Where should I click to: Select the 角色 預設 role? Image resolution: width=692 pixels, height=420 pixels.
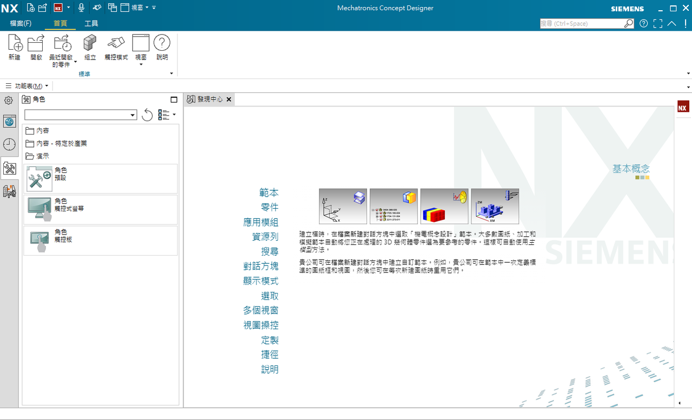coord(101,178)
